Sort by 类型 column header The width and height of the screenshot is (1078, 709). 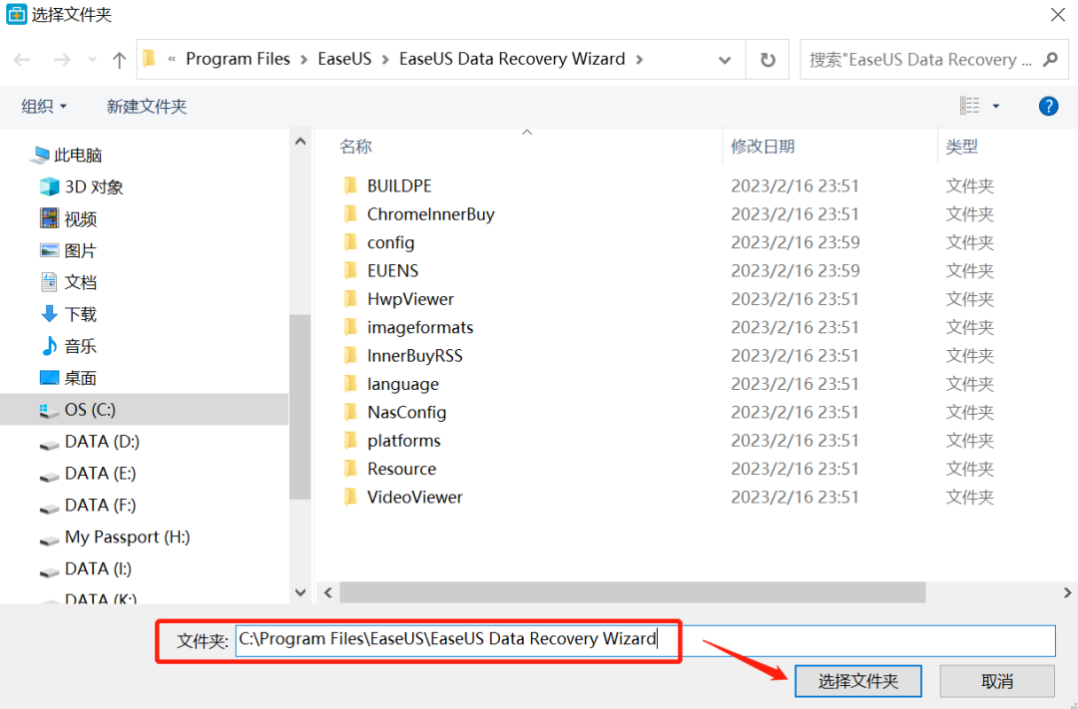961,147
